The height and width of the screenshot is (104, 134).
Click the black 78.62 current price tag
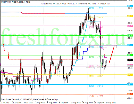tap(130, 60)
